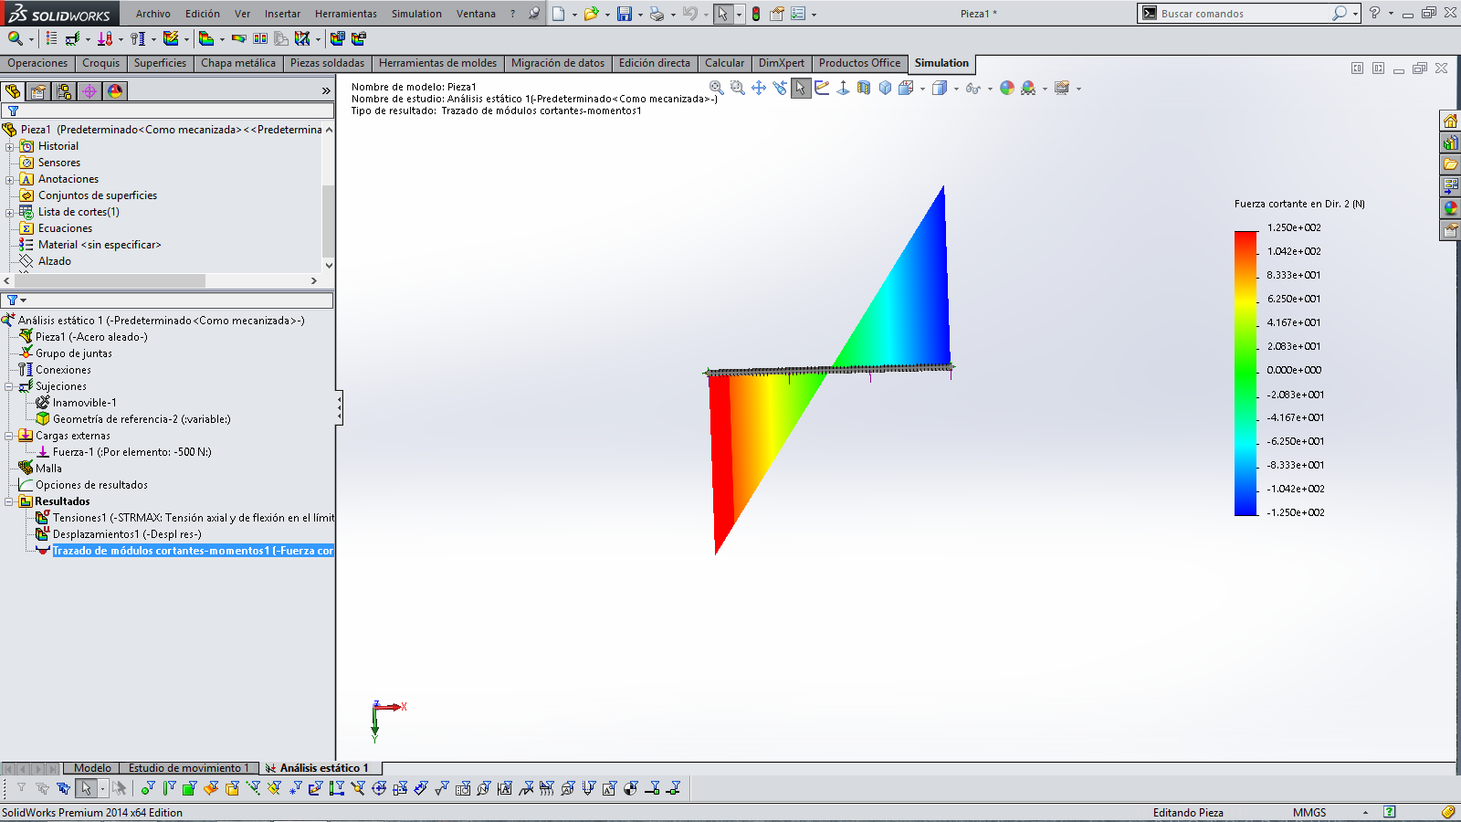This screenshot has width=1461, height=822.
Task: Click the 3D drawing view cube icon
Action: coord(885,89)
